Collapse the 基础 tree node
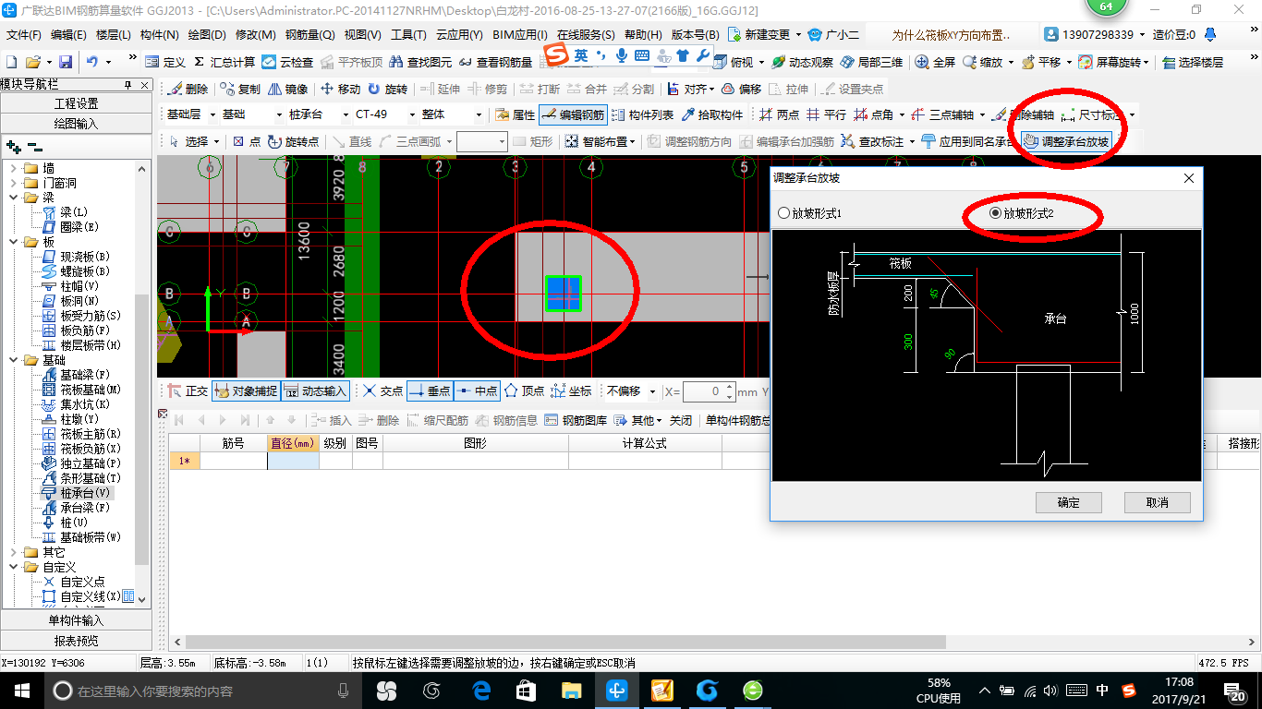This screenshot has height=709, width=1262. [14, 360]
